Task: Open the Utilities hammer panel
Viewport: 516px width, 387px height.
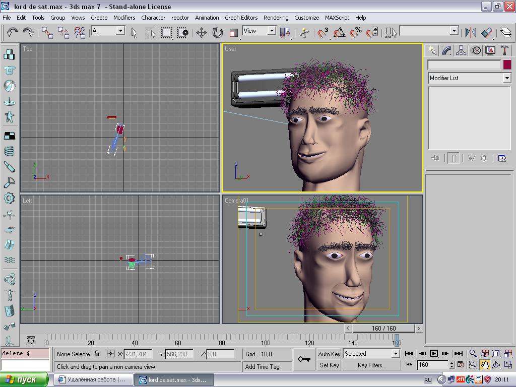Action: (x=504, y=50)
